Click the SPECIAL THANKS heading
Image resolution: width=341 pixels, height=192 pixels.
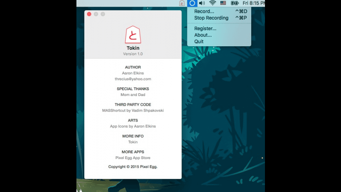(x=133, y=89)
